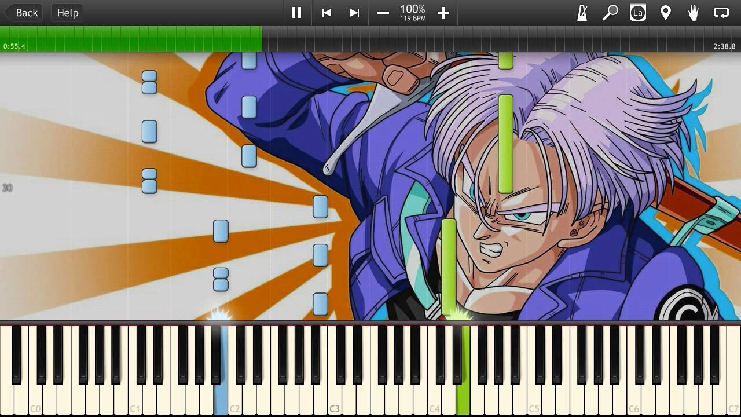Pause the song playback

296,13
